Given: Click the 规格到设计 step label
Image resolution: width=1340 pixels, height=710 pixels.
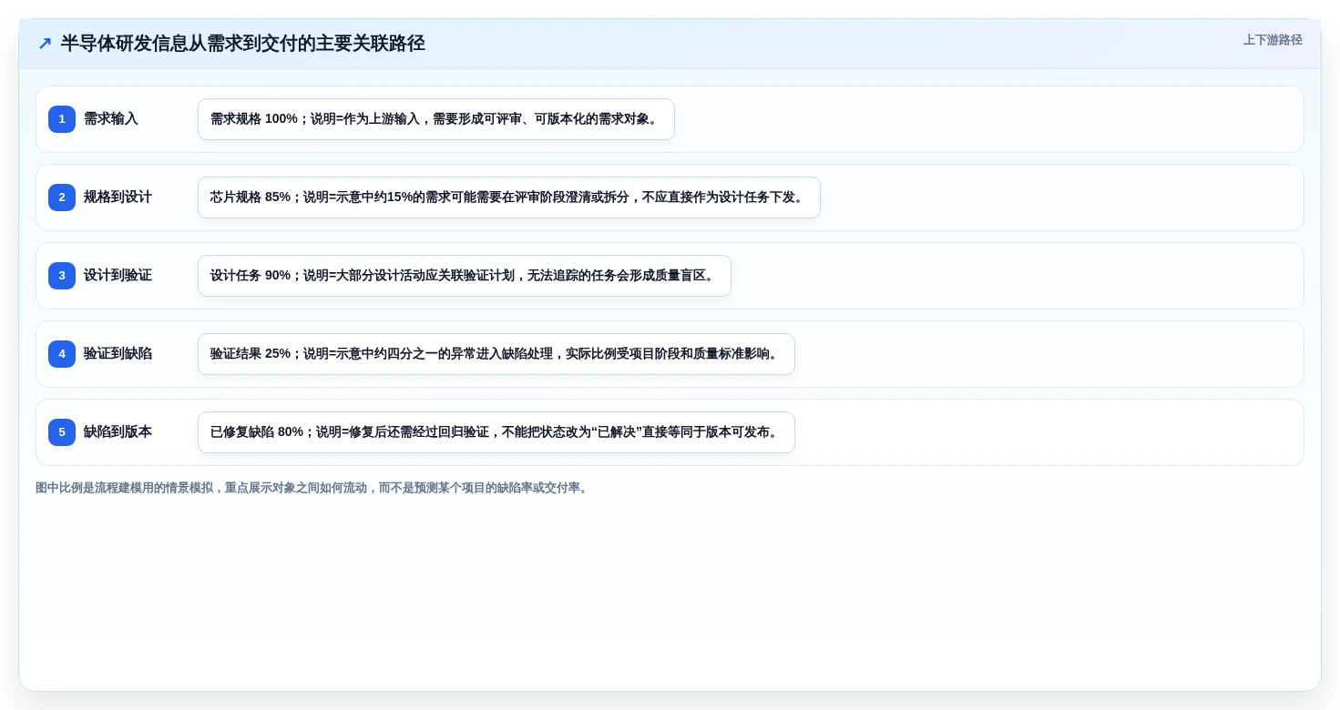Looking at the screenshot, I should [118, 198].
